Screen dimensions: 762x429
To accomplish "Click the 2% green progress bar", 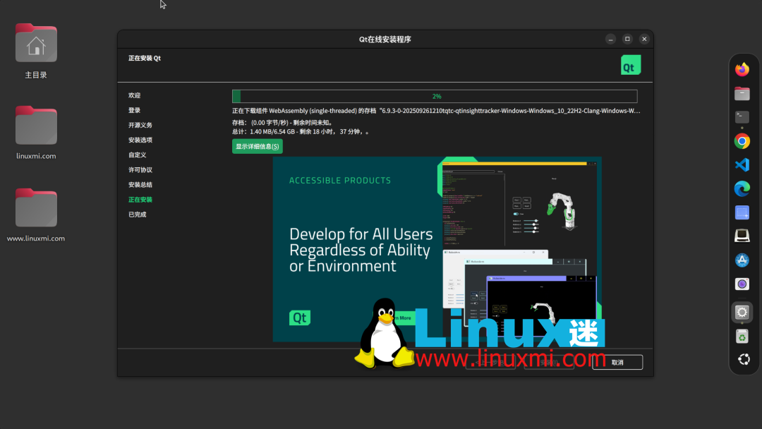I will (435, 95).
